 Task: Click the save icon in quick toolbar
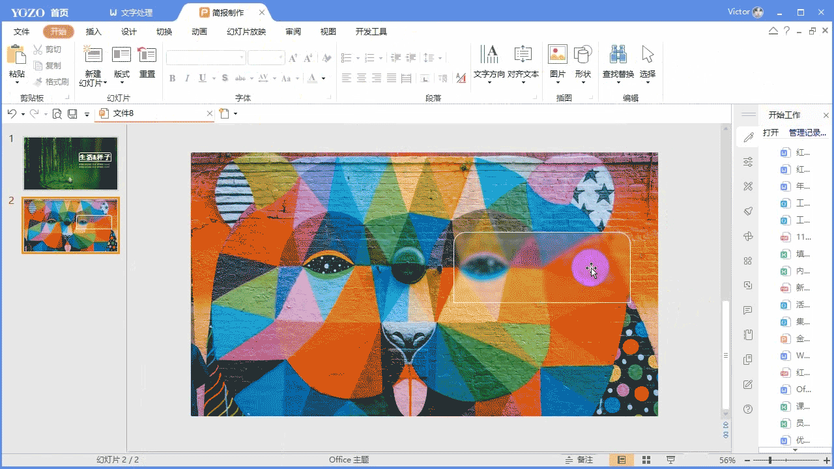coord(72,114)
